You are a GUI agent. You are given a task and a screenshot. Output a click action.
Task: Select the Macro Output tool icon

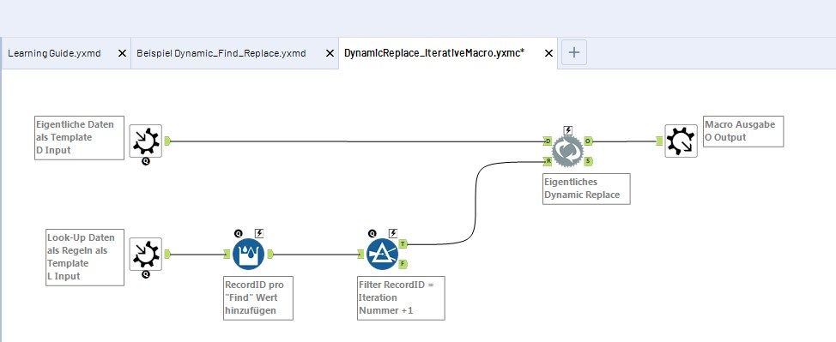(x=681, y=141)
